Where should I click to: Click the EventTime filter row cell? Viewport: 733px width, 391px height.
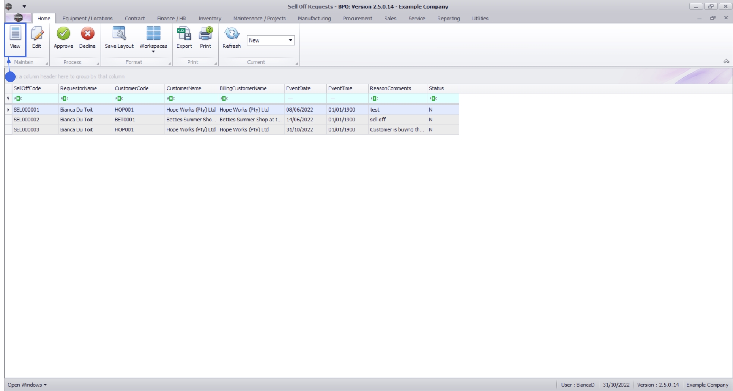point(347,99)
